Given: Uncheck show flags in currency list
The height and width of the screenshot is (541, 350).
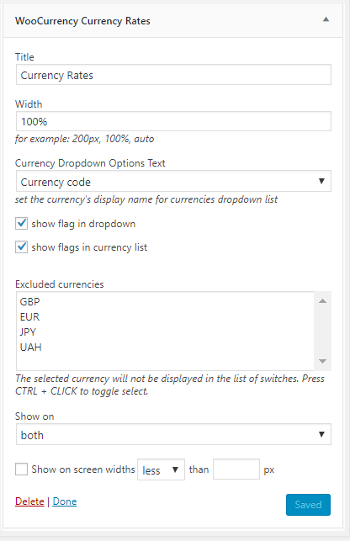Looking at the screenshot, I should (x=21, y=247).
